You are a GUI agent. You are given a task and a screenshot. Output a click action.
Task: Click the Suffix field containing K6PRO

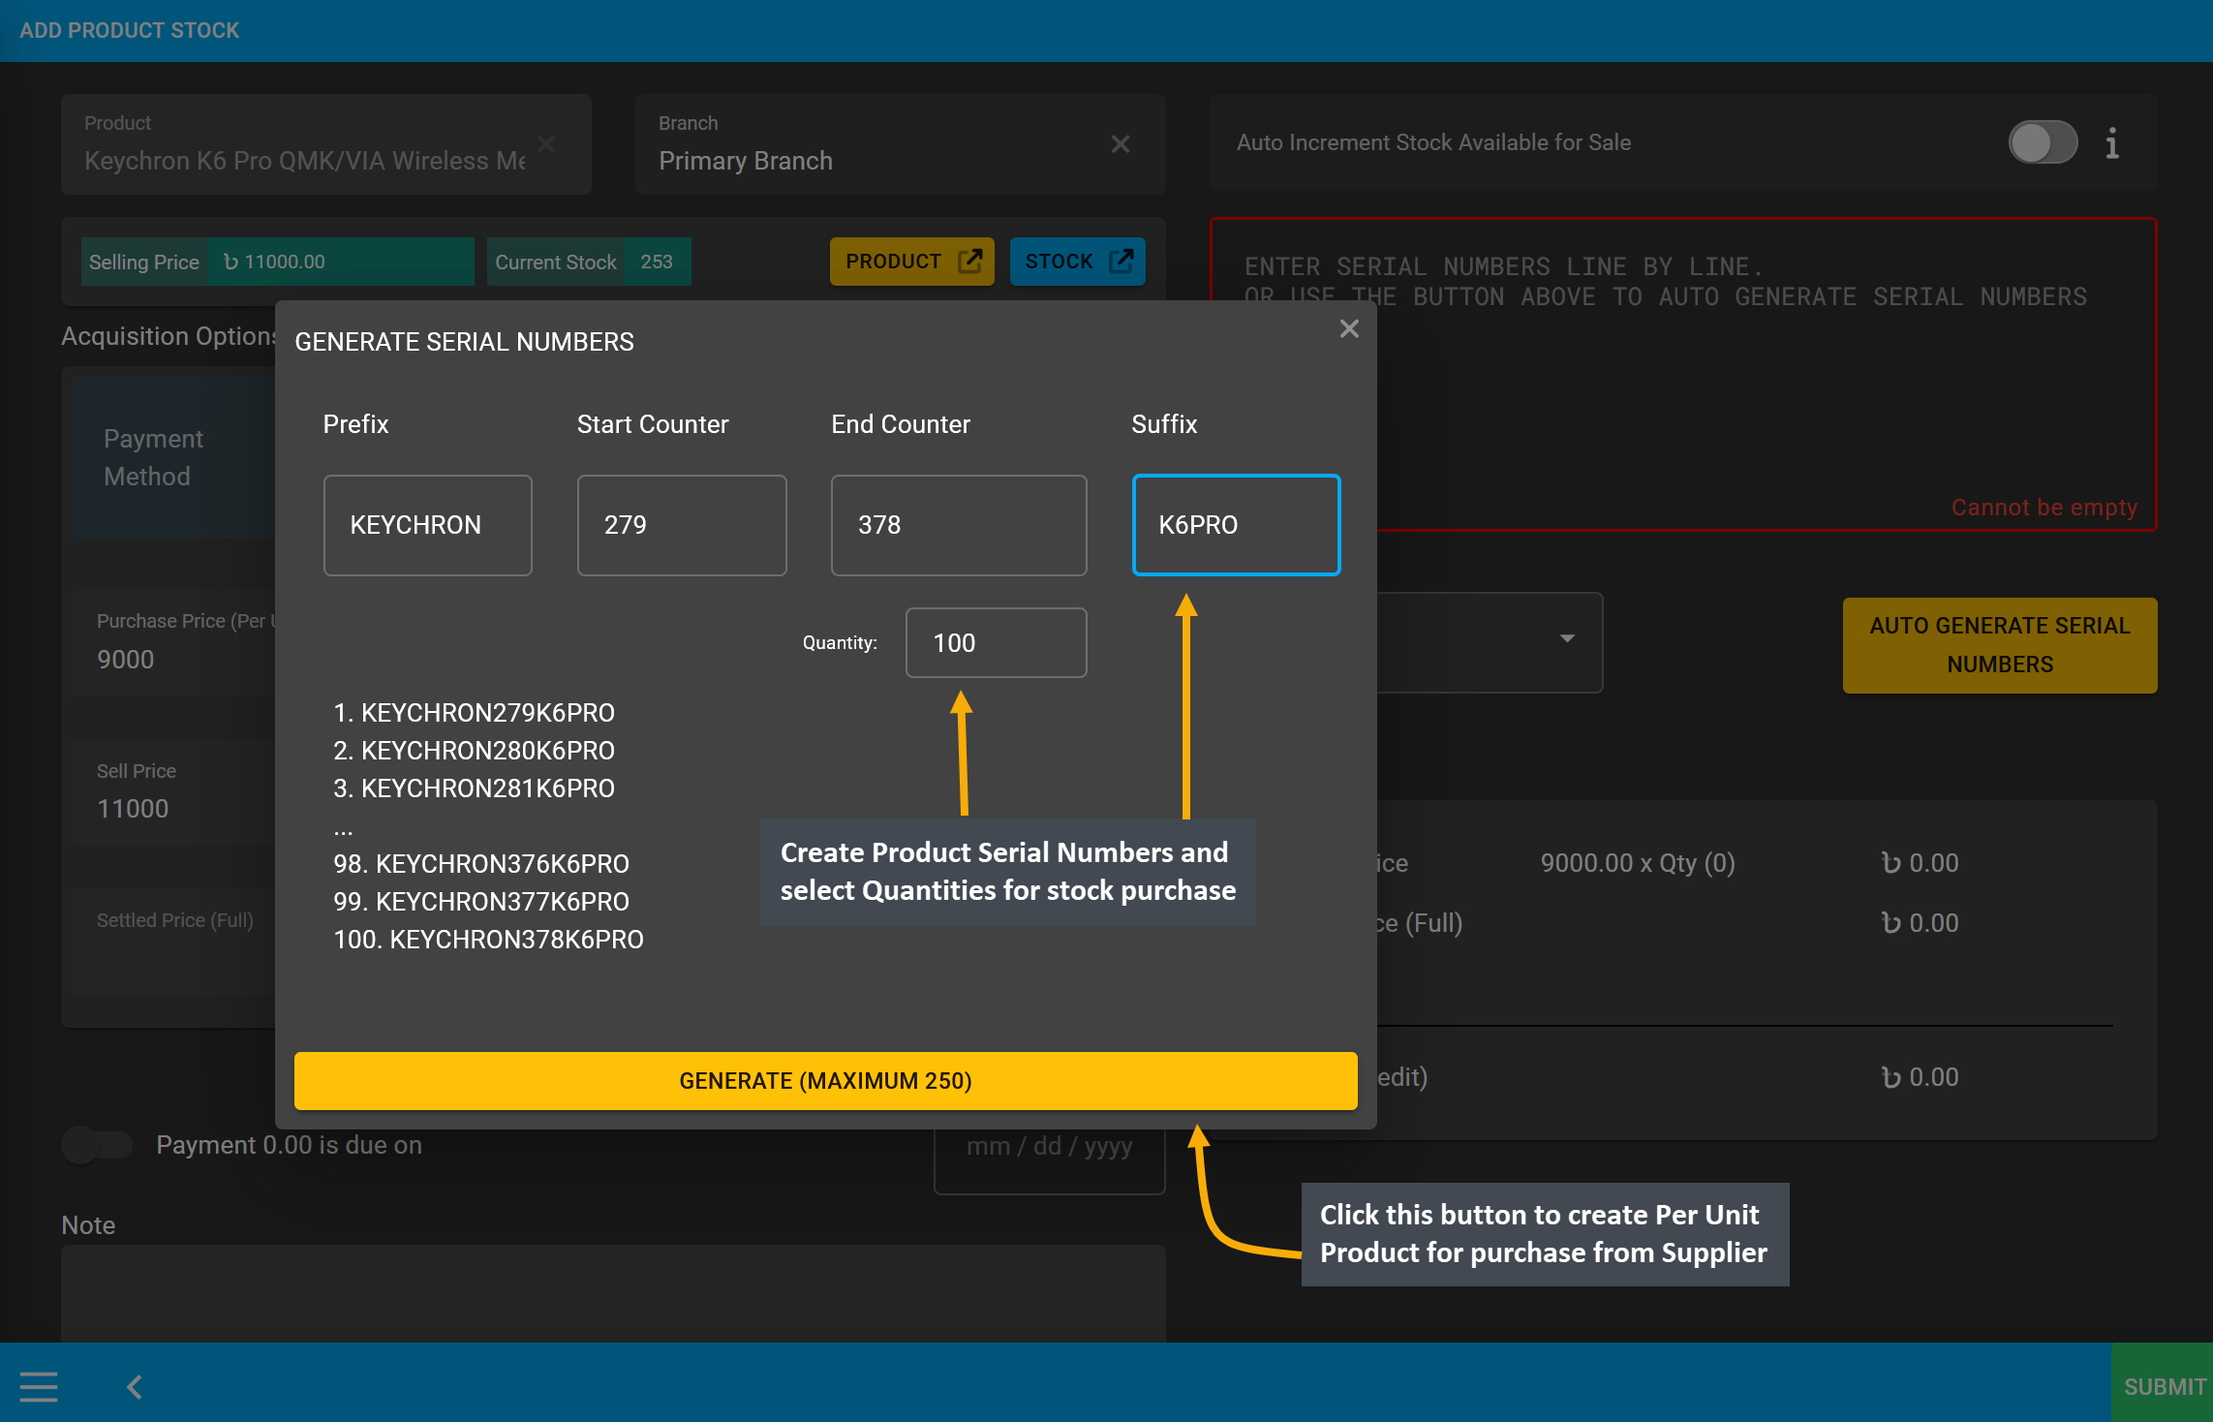tap(1237, 525)
